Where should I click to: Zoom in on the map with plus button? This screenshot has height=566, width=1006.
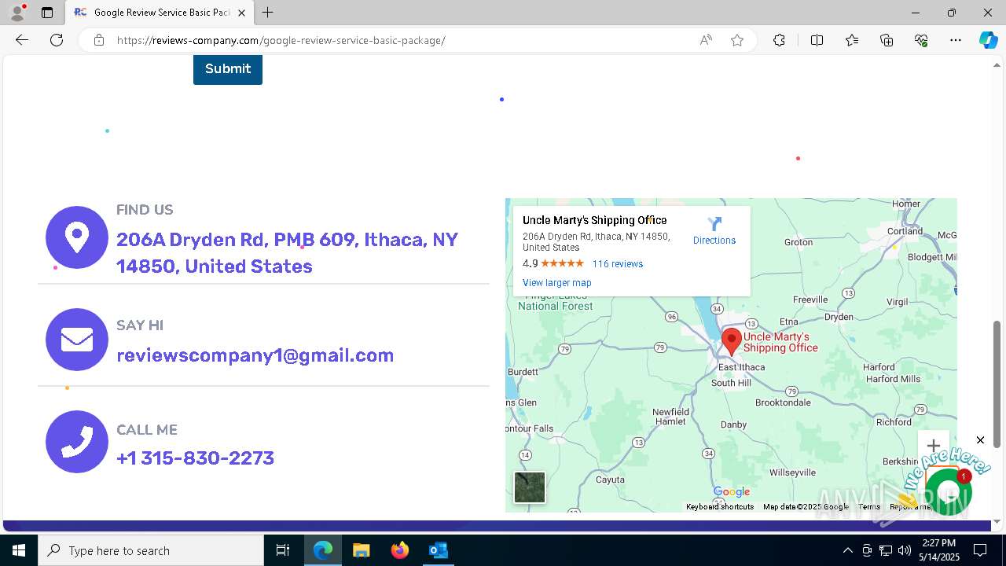[x=933, y=446]
